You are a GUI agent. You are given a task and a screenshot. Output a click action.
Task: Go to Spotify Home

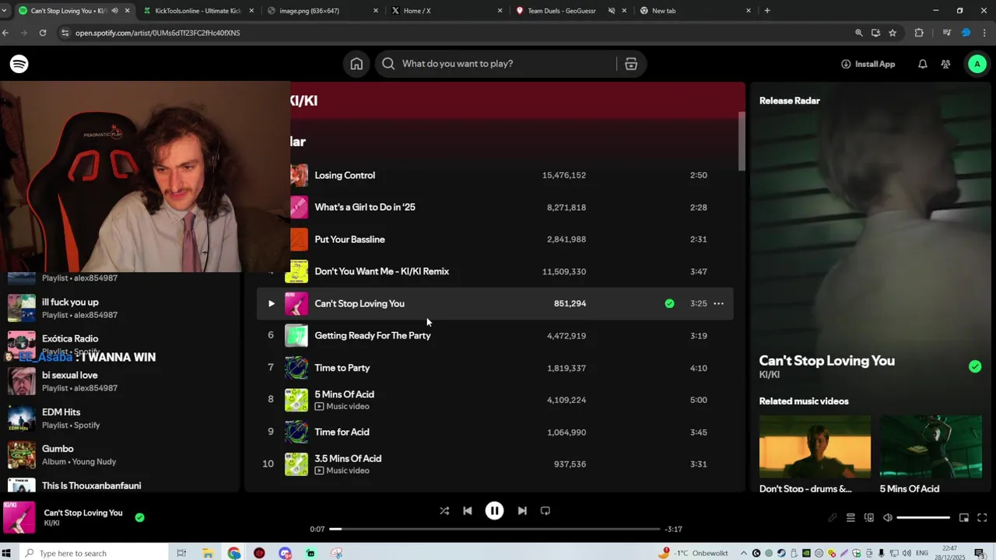coord(356,64)
